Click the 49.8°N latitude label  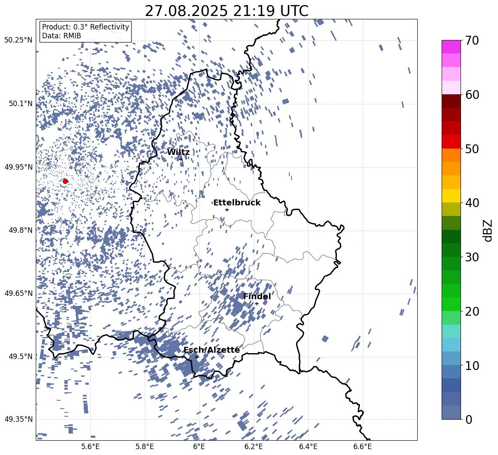coord(21,230)
